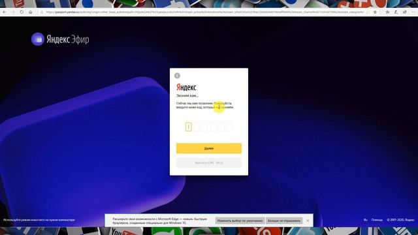Viewport: 418px width, 235px height.
Task: Click the Яндекс logo in dialog
Action: coord(186,87)
